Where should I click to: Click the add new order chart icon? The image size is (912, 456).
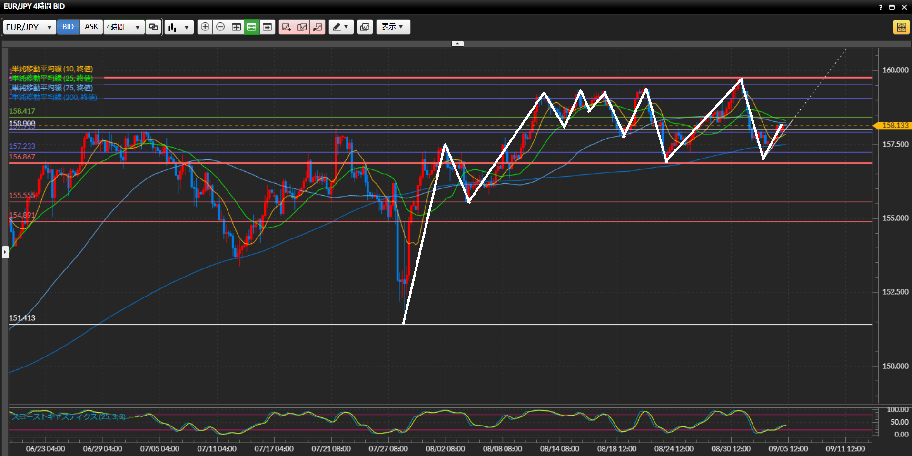tap(286, 27)
